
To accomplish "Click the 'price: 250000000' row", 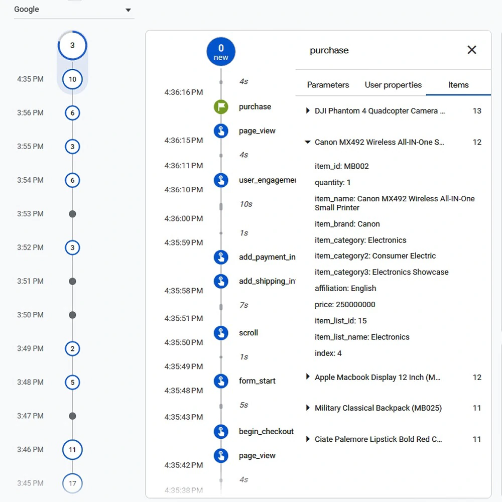I will [345, 305].
